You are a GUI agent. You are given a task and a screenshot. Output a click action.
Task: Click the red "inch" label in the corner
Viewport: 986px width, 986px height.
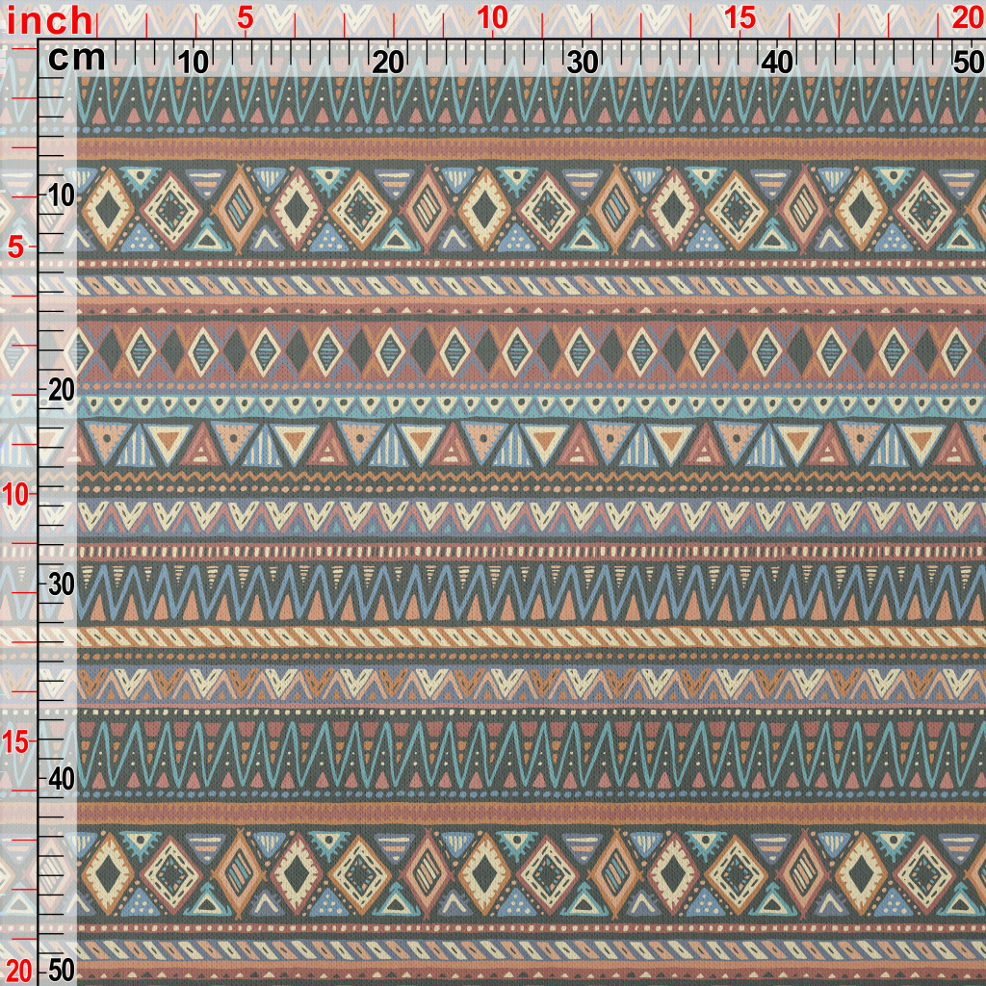click(50, 20)
